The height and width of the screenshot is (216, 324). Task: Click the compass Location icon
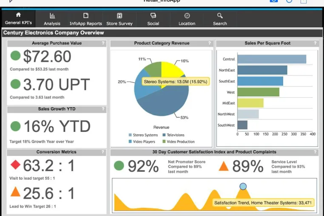click(x=187, y=16)
